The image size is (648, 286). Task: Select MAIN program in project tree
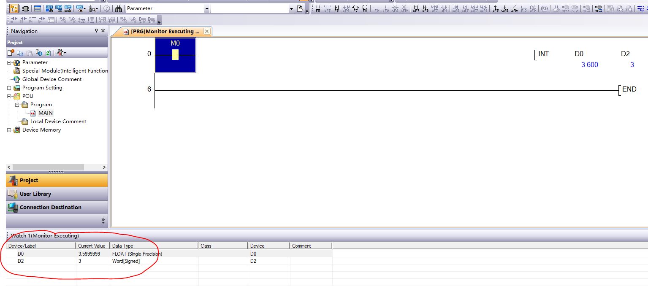(x=45, y=113)
